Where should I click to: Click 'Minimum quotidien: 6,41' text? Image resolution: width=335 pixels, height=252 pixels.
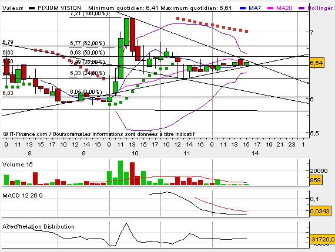pos(123,8)
